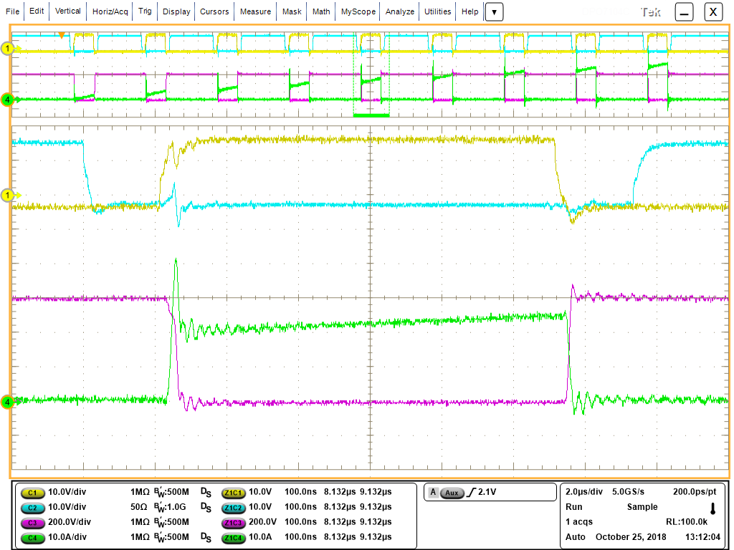Image resolution: width=734 pixels, height=550 pixels.
Task: Click the C1 channel badge
Action: [x=32, y=493]
